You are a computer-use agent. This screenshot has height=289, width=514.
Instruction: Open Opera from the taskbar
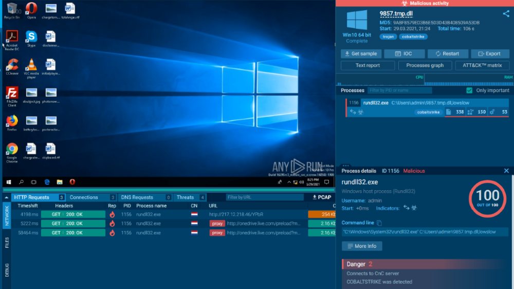point(72,182)
